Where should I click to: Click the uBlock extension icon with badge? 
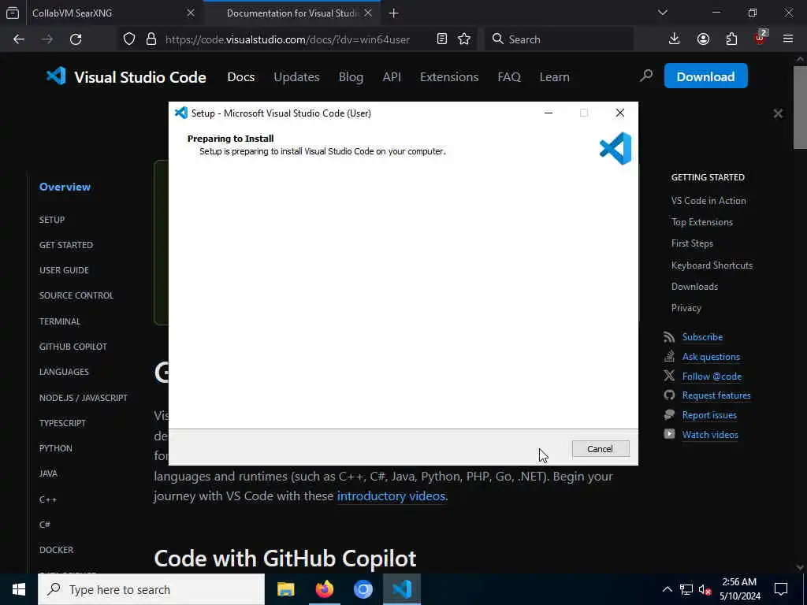761,38
